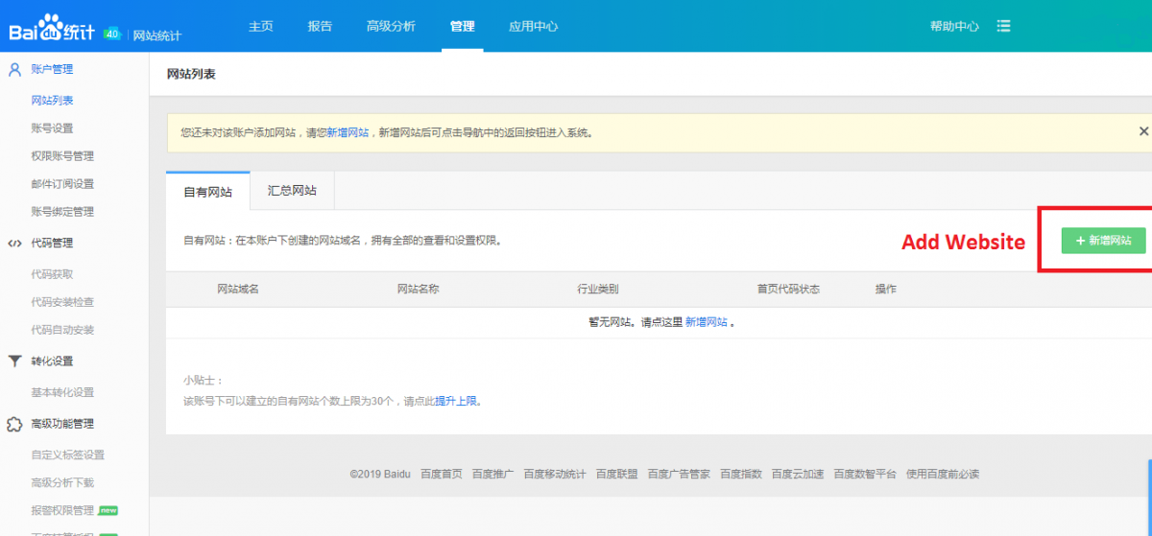Click the 转化设置 funnel icon

pyautogui.click(x=14, y=361)
